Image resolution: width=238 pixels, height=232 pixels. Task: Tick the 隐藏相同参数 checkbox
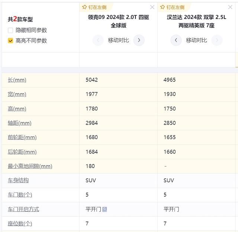point(10,30)
